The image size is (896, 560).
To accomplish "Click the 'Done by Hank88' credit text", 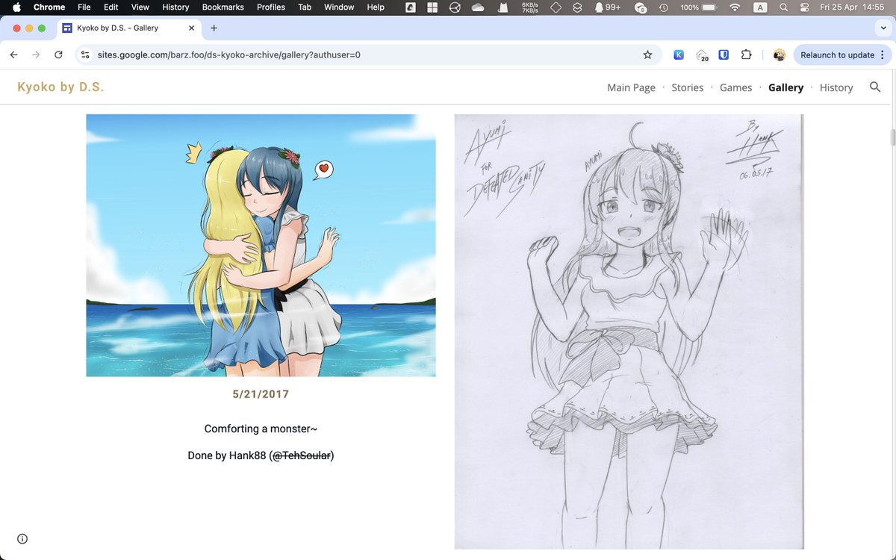I will click(261, 455).
